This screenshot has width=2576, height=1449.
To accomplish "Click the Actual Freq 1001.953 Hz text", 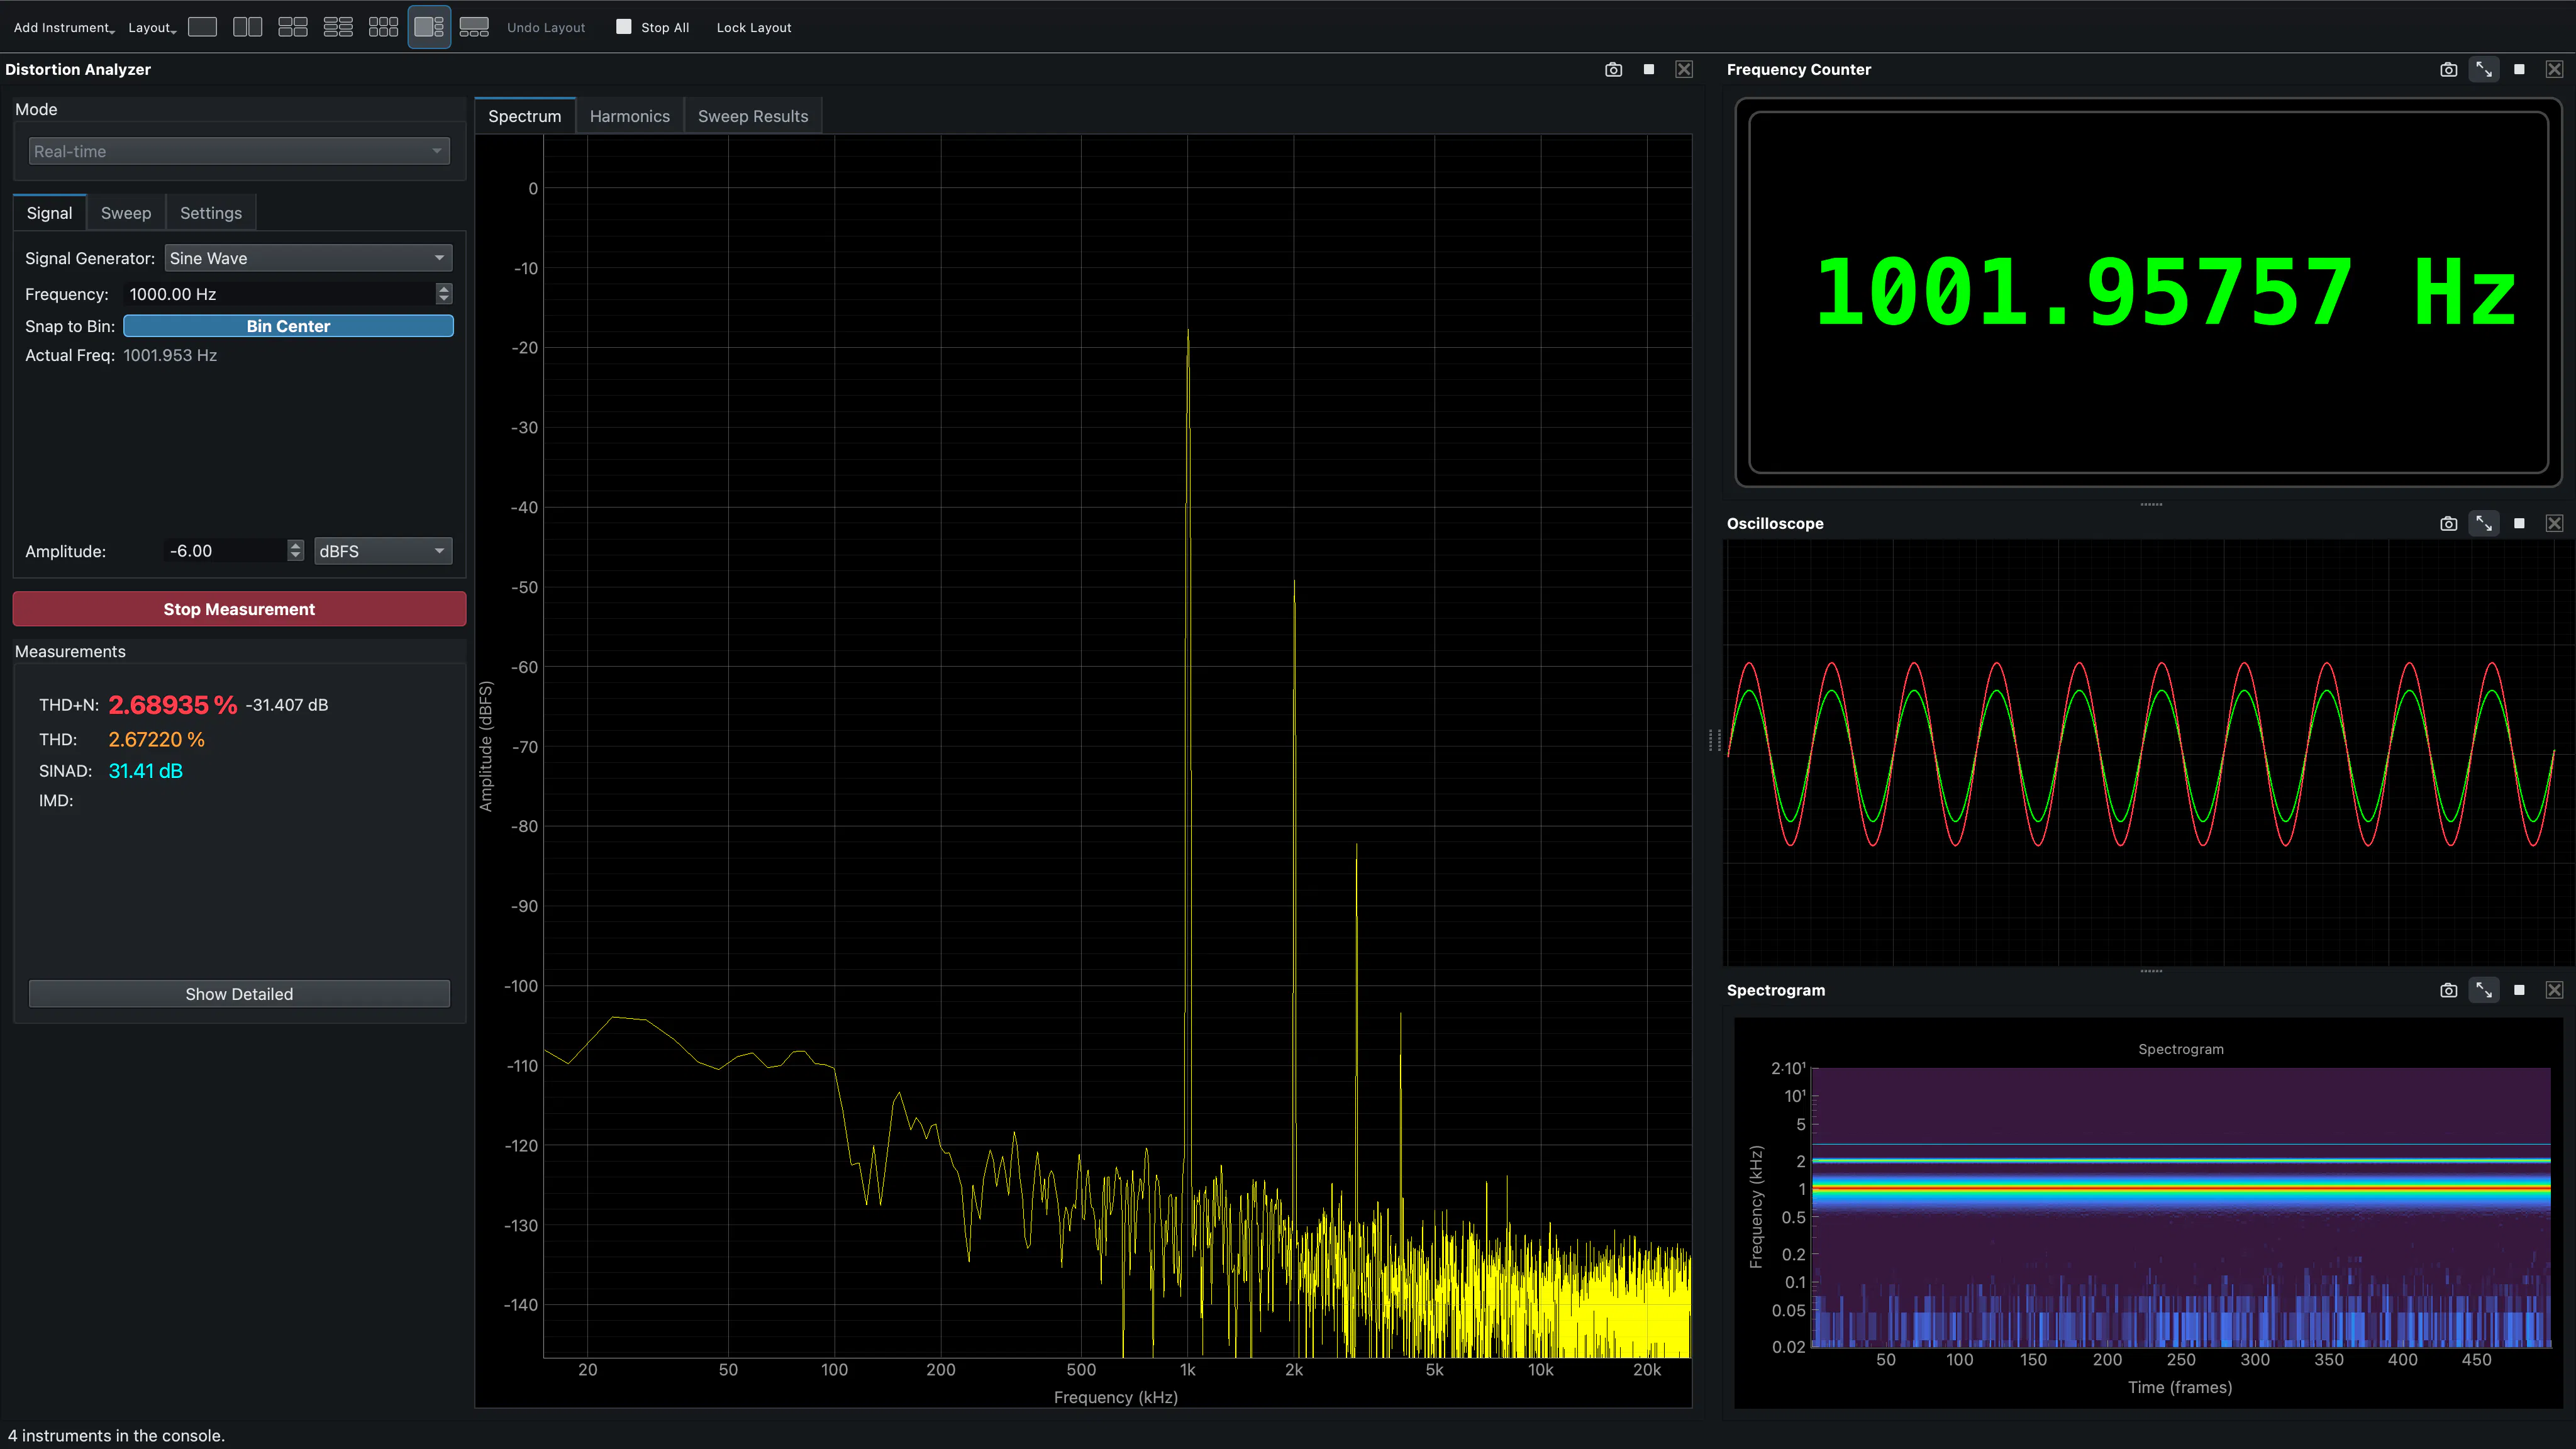I will (170, 356).
